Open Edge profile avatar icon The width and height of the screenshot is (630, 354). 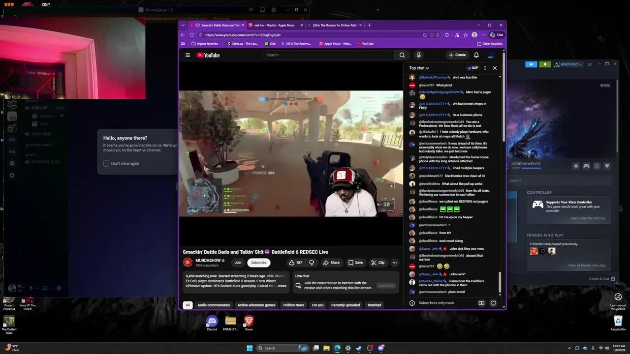[474, 35]
